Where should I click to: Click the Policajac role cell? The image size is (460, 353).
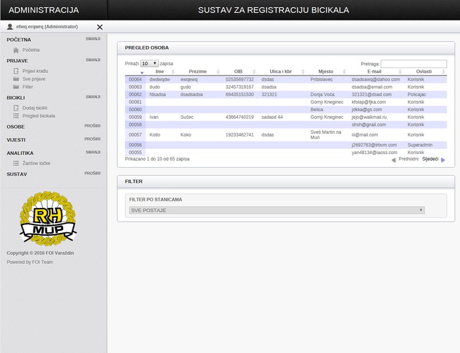(417, 94)
